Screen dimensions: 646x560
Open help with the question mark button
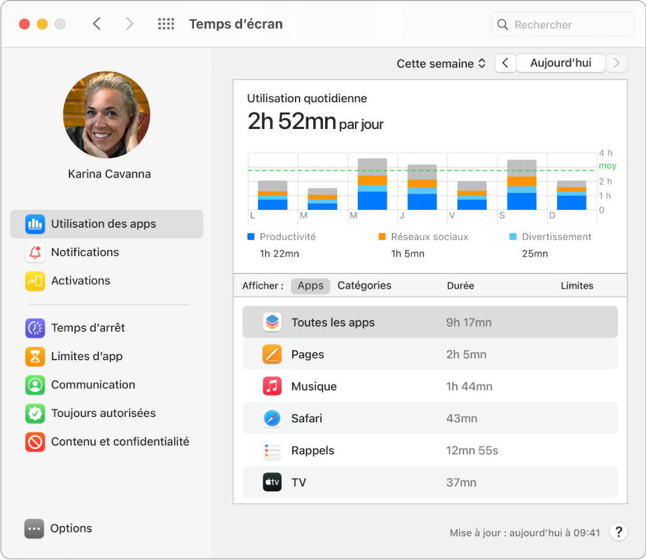coord(619,532)
